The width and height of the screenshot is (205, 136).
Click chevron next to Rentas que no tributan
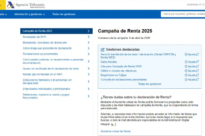[x=89, y=74]
